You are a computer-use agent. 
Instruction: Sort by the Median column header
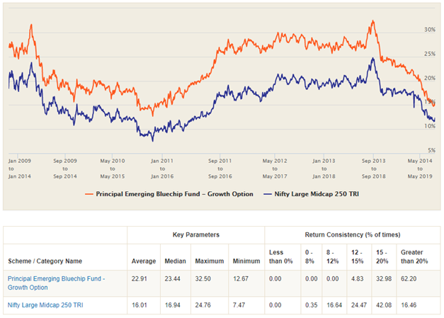tap(176, 261)
